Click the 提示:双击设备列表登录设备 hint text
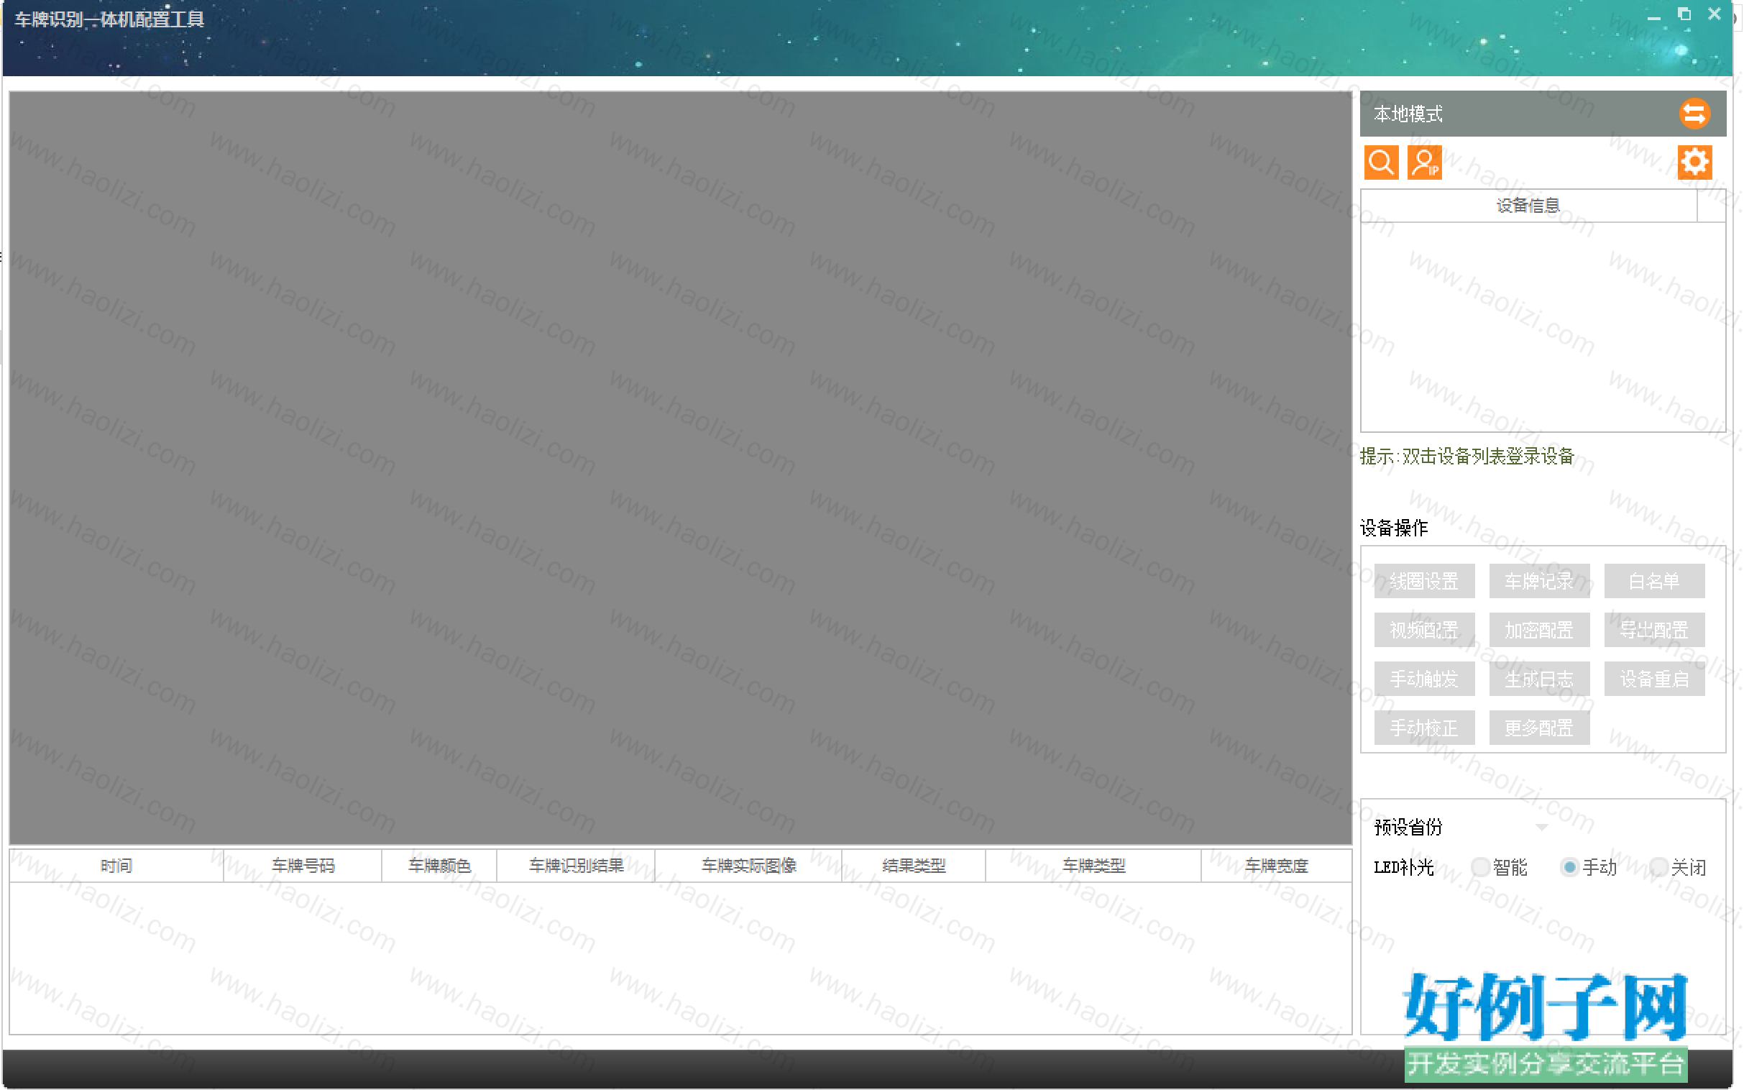The width and height of the screenshot is (1744, 1090). click(1467, 457)
